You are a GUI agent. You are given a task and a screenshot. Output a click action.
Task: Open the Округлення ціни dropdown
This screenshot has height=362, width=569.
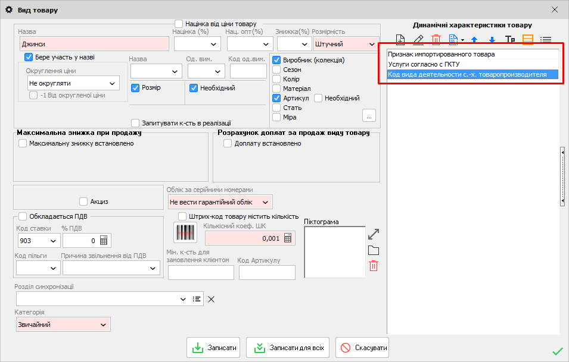point(73,83)
